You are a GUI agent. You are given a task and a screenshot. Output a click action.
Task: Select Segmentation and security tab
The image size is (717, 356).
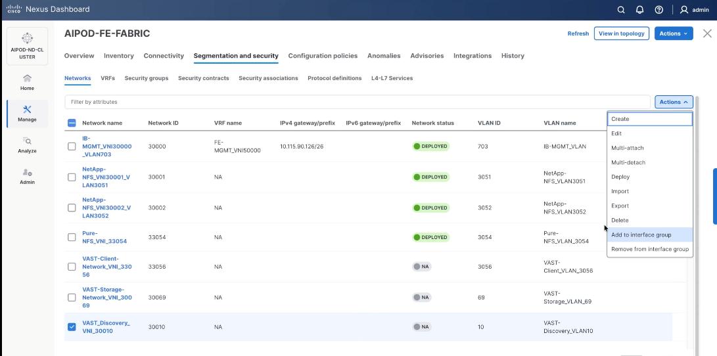pyautogui.click(x=236, y=56)
